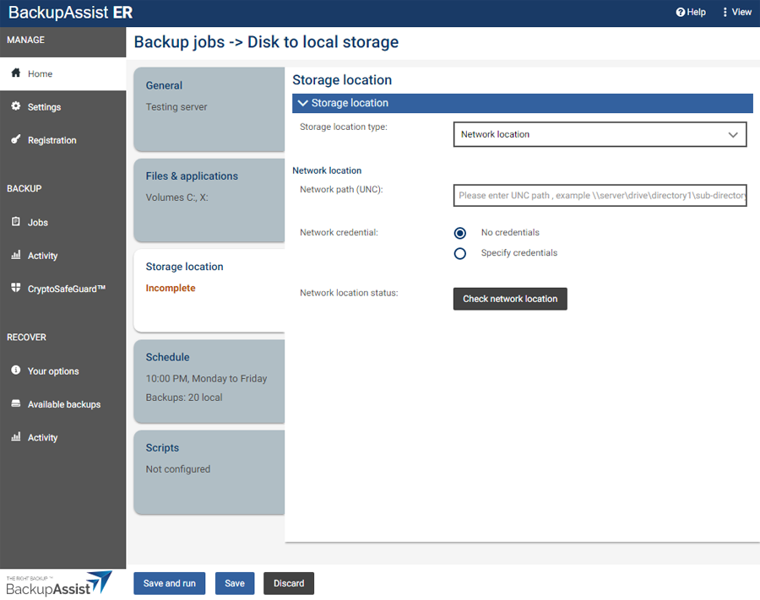The height and width of the screenshot is (600, 760).
Task: Go to Jobs under Backup
Action: pos(63,222)
